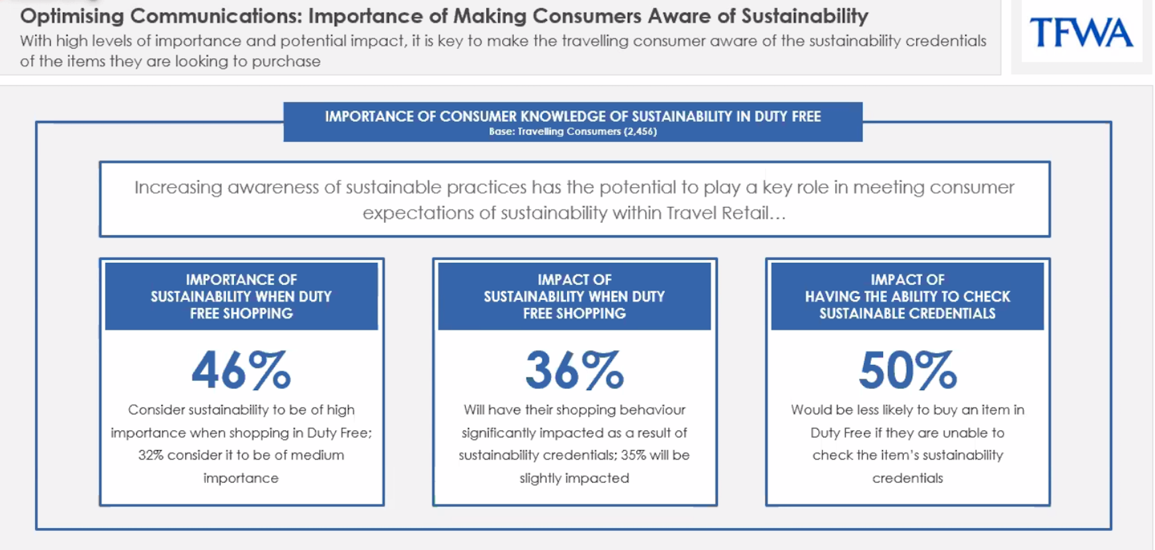Click the line 'Consider sustainability to be of high'

point(241,410)
